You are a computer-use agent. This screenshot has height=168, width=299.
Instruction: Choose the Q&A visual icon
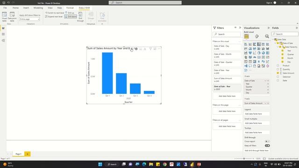[x=250, y=66]
